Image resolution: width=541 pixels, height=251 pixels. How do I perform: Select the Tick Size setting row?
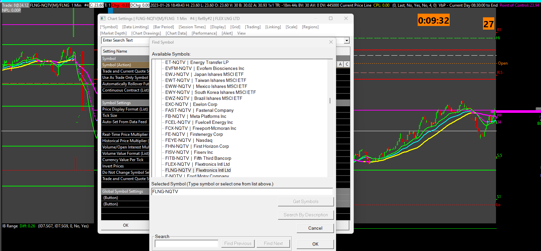coord(125,116)
